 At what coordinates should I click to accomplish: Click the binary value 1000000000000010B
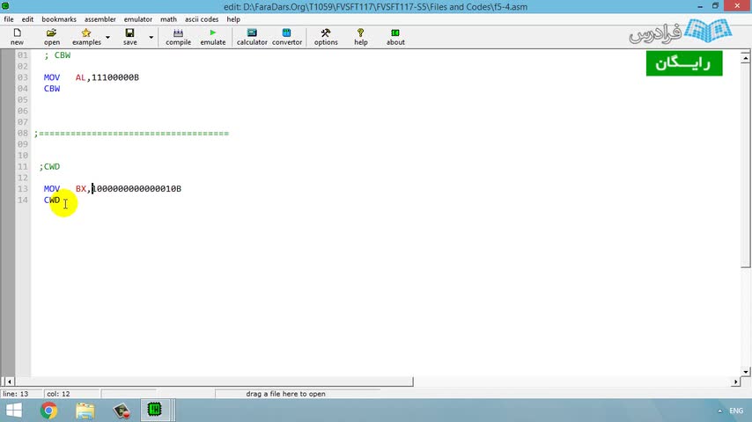click(136, 189)
